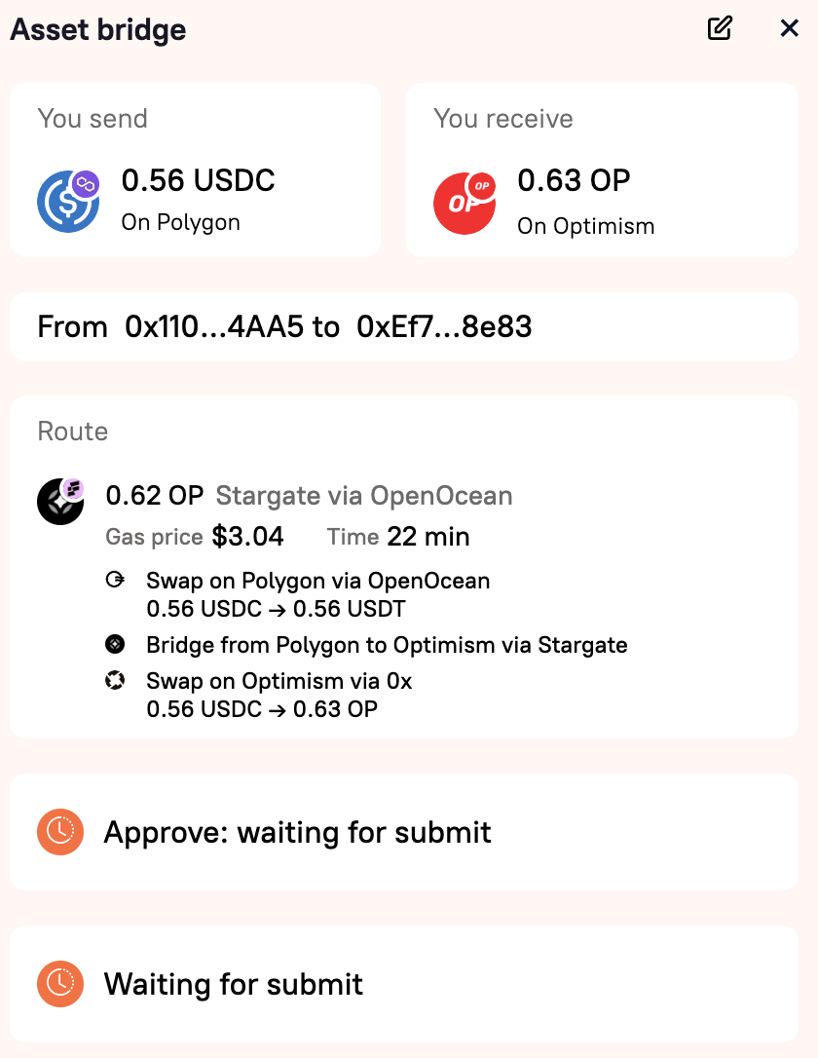
Task: Click the Waiting for submit clock icon
Action: click(x=60, y=984)
